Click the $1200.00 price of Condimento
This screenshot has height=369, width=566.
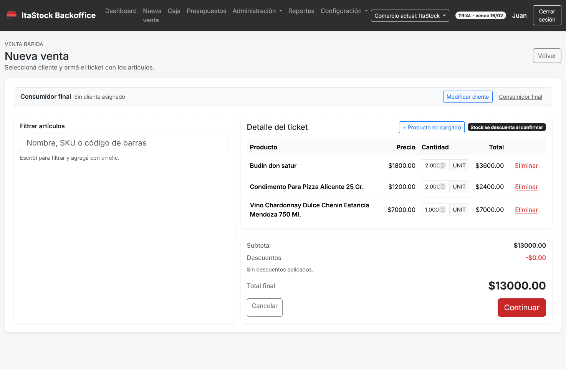click(x=402, y=187)
